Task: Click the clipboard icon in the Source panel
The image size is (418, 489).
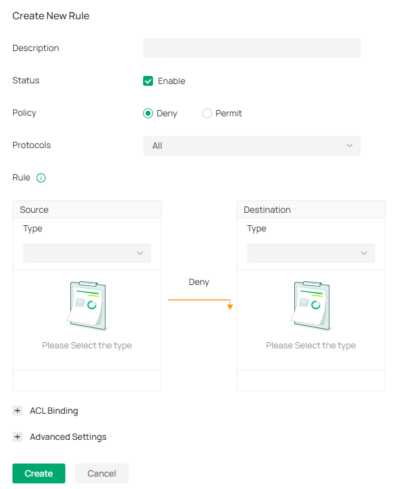Action: [x=87, y=305]
